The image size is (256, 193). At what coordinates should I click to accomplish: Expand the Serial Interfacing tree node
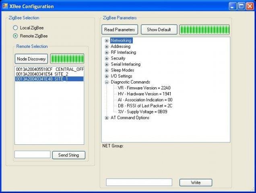(x=107, y=64)
